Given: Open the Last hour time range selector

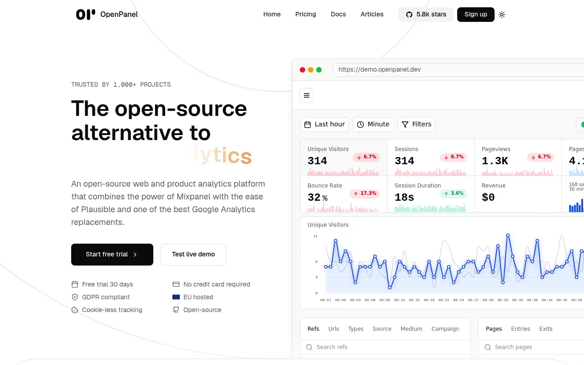Looking at the screenshot, I should (324, 125).
